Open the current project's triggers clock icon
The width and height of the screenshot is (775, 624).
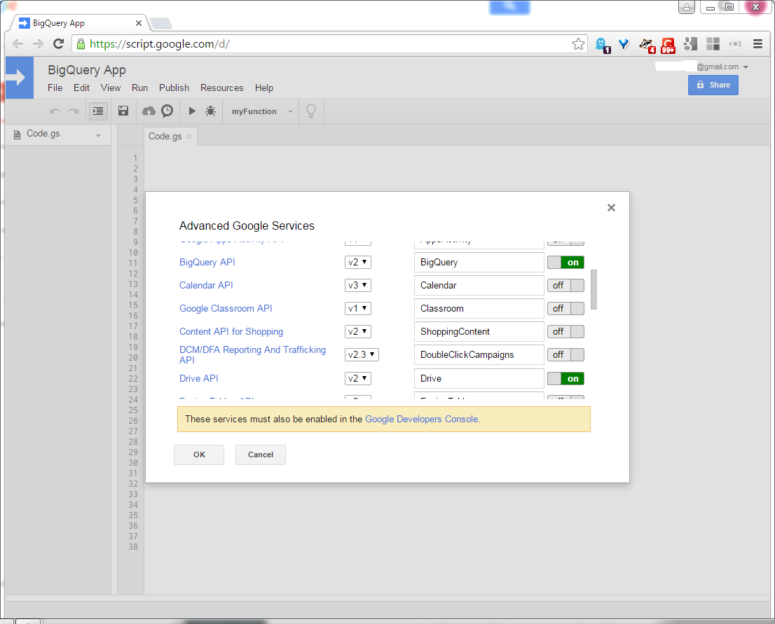(167, 111)
